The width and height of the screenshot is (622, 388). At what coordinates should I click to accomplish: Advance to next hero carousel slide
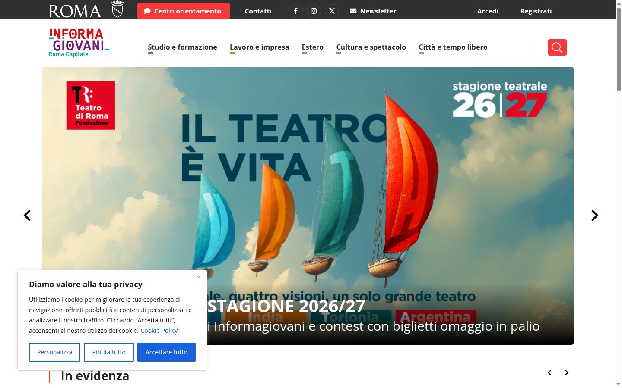coord(595,215)
